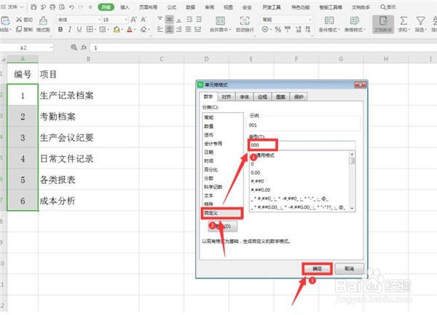The height and width of the screenshot is (315, 437).
Task: Toggle top vertical alignment
Action: click(160, 19)
